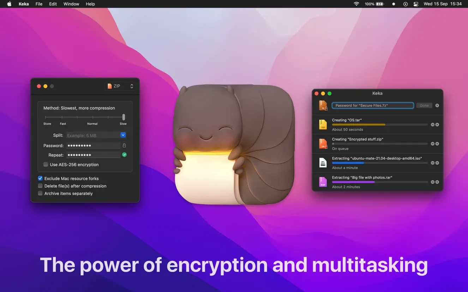468x292 pixels.
Task: Uncheck Exclude Mac resource forks
Action: point(40,178)
